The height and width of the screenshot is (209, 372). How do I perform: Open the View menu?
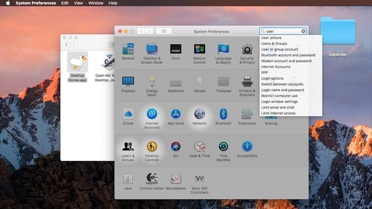(78, 3)
